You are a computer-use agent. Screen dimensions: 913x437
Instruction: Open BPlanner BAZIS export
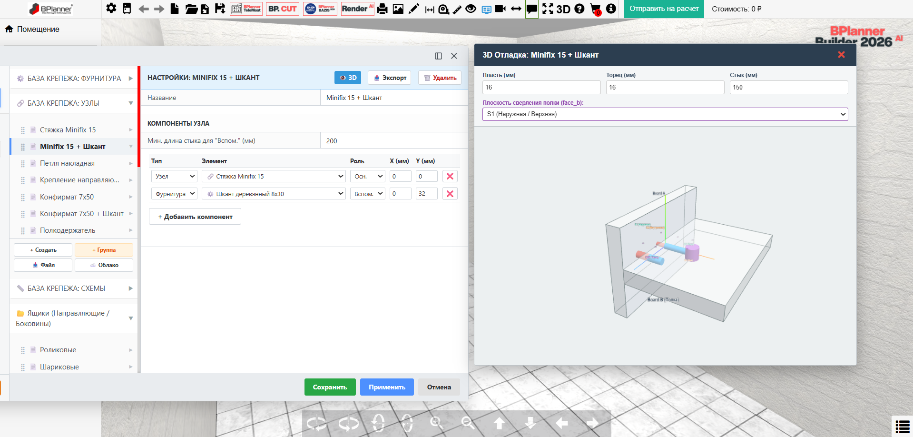click(320, 9)
